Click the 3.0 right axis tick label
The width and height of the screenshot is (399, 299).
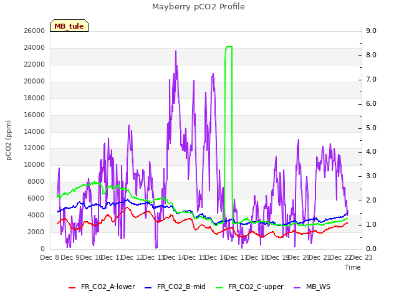pyautogui.click(x=371, y=176)
